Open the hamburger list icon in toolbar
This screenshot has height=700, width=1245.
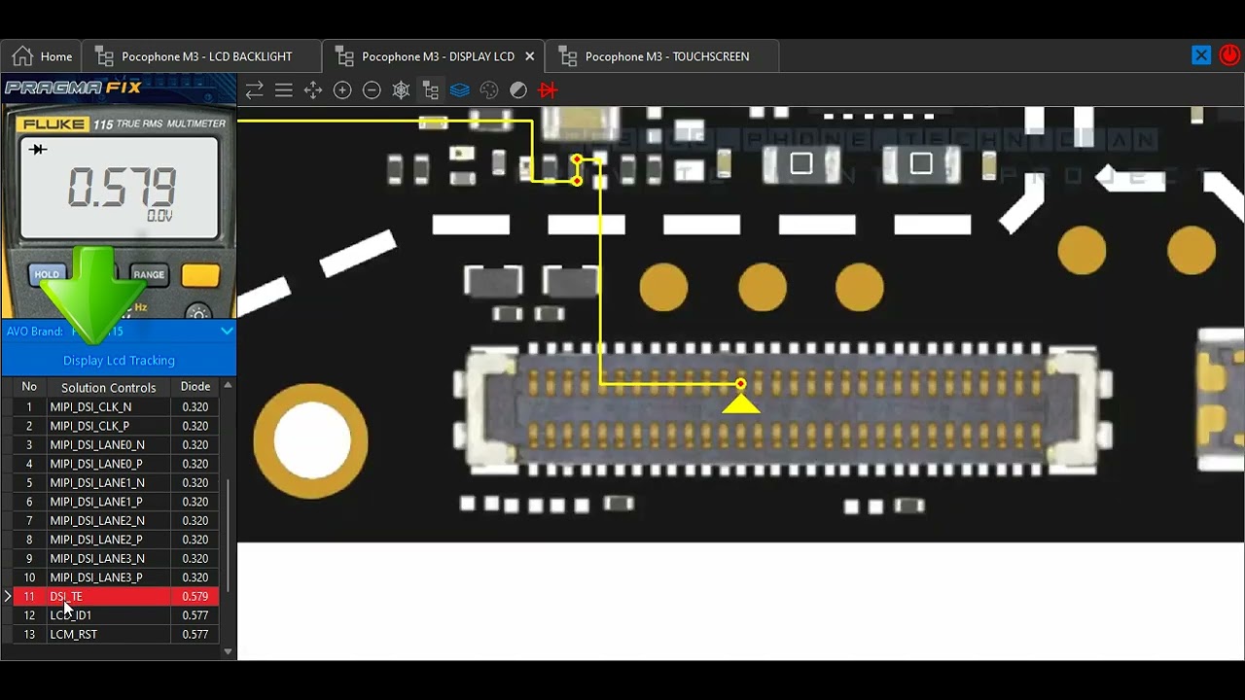(284, 90)
